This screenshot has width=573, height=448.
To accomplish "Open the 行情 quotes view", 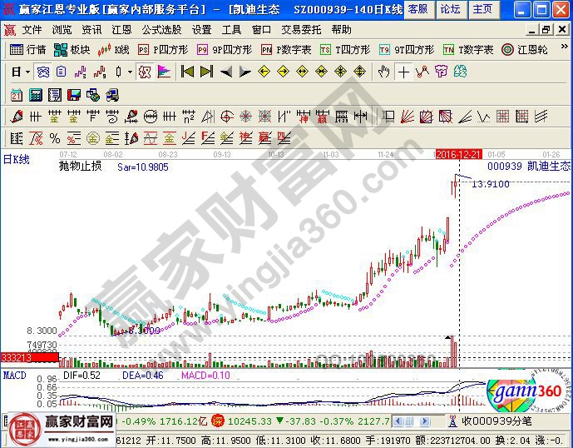I will (28, 50).
